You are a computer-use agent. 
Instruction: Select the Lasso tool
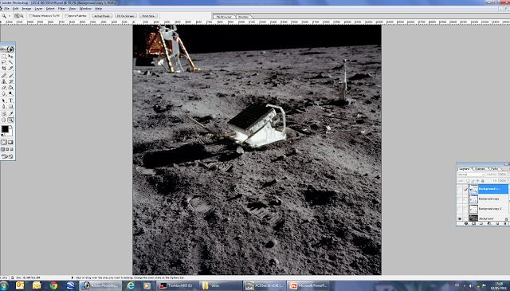pyautogui.click(x=4, y=62)
